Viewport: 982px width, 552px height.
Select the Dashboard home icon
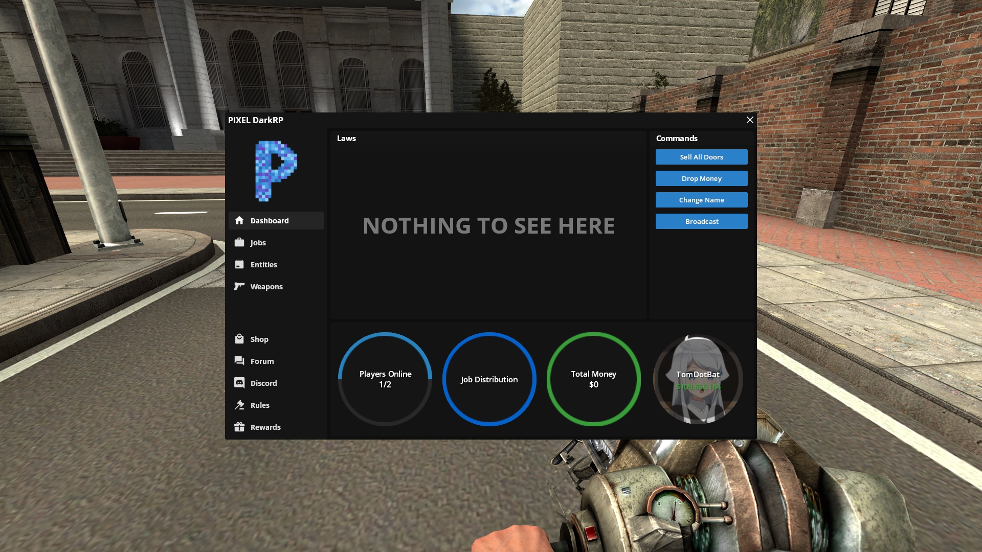tap(239, 220)
